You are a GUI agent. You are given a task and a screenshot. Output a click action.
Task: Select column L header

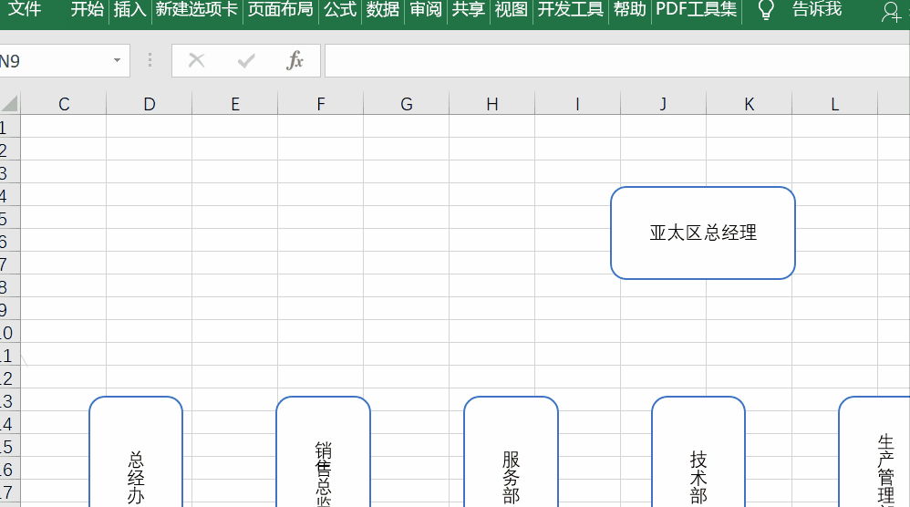pyautogui.click(x=834, y=104)
